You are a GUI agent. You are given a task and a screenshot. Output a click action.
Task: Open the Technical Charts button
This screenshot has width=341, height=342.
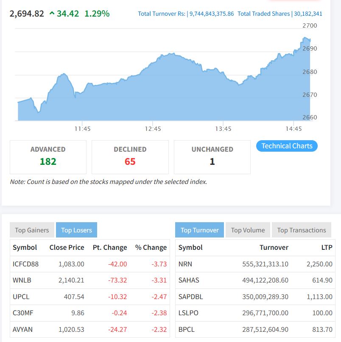coord(287,146)
